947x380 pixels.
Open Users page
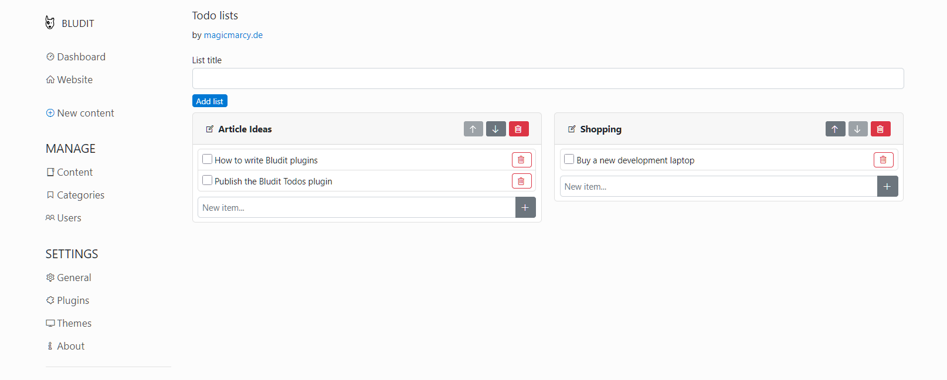point(63,218)
